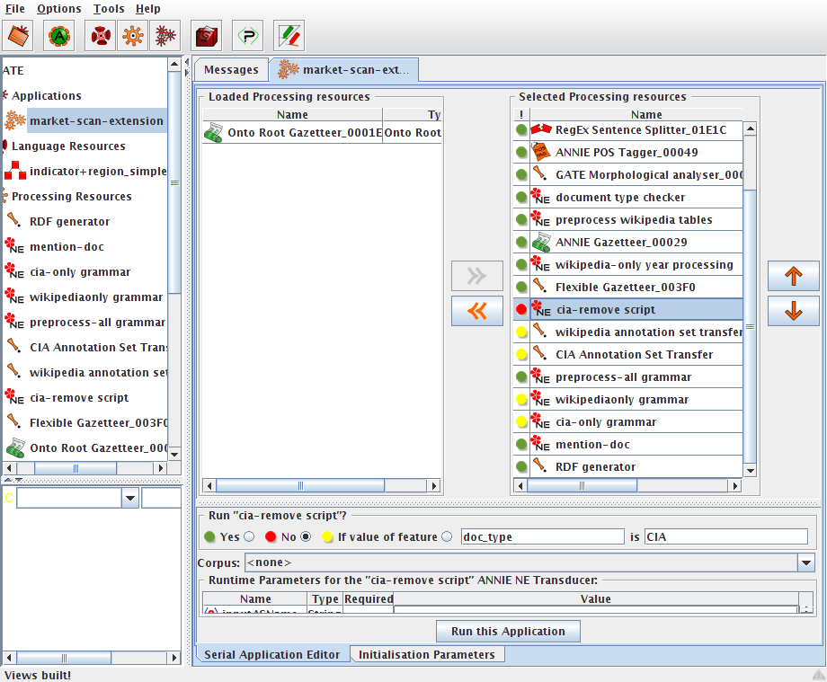827x682 pixels.
Task: Click the horizontal scrollbar thumb of Selected Processing resources
Action: 582,485
